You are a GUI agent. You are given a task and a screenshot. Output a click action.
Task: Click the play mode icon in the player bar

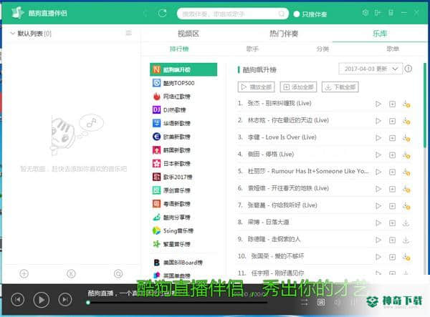click(x=305, y=302)
